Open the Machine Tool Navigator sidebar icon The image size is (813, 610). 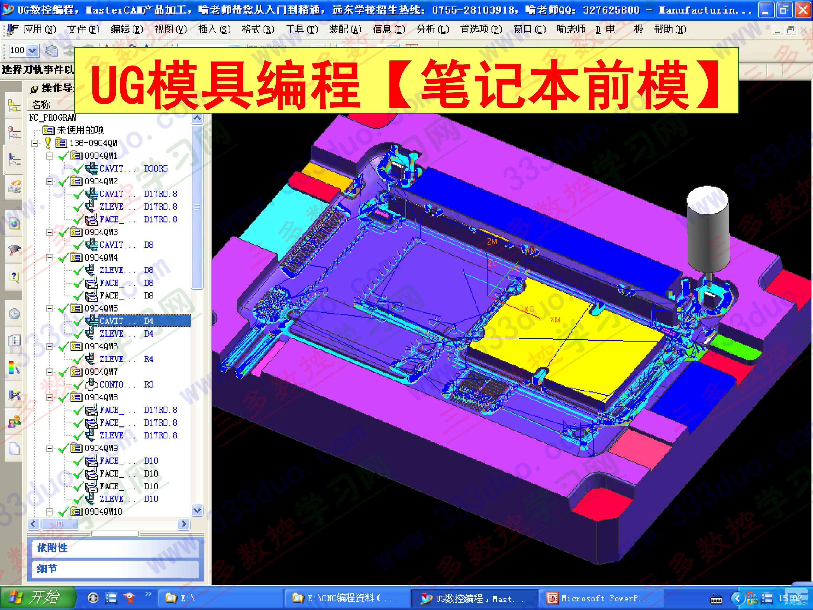pos(14,187)
